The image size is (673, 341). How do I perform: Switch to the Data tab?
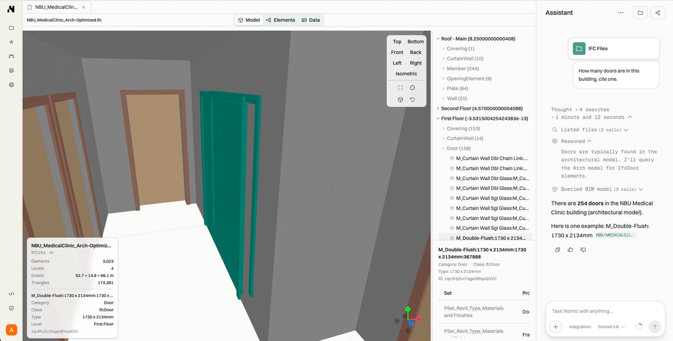tap(311, 20)
